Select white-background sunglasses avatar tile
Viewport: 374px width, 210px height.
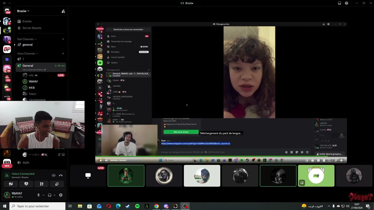pyautogui.click(x=202, y=176)
